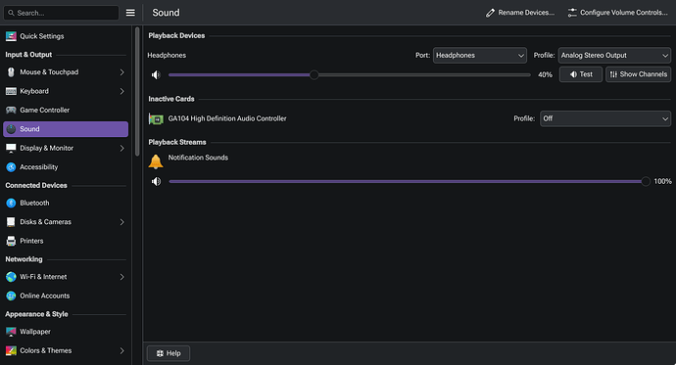Click the Sound speaker icon in sidebar
Viewport: 676px width, 365px height.
[11, 129]
